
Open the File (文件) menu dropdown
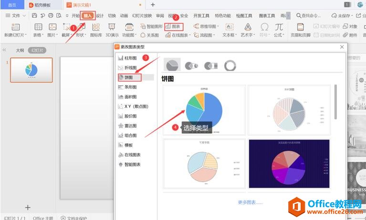(15, 16)
